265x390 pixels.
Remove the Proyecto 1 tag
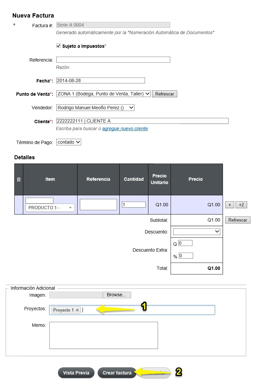pos(78,310)
